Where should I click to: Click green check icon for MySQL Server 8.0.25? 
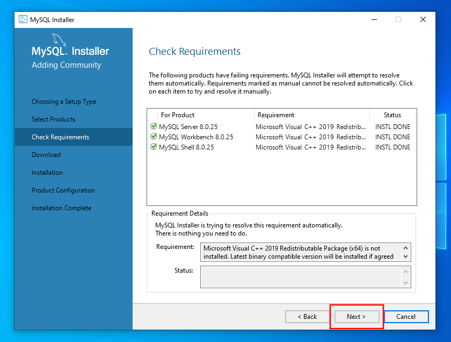tap(154, 126)
